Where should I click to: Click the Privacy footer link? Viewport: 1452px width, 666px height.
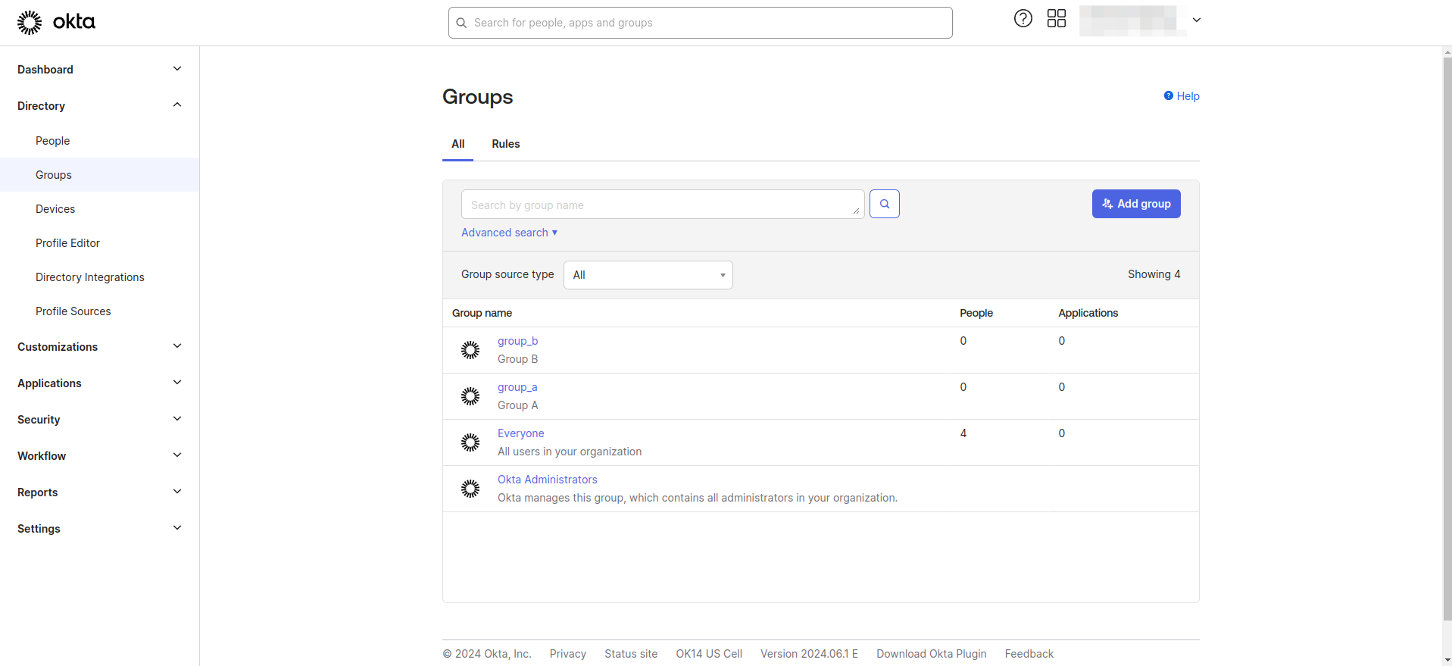pyautogui.click(x=567, y=654)
